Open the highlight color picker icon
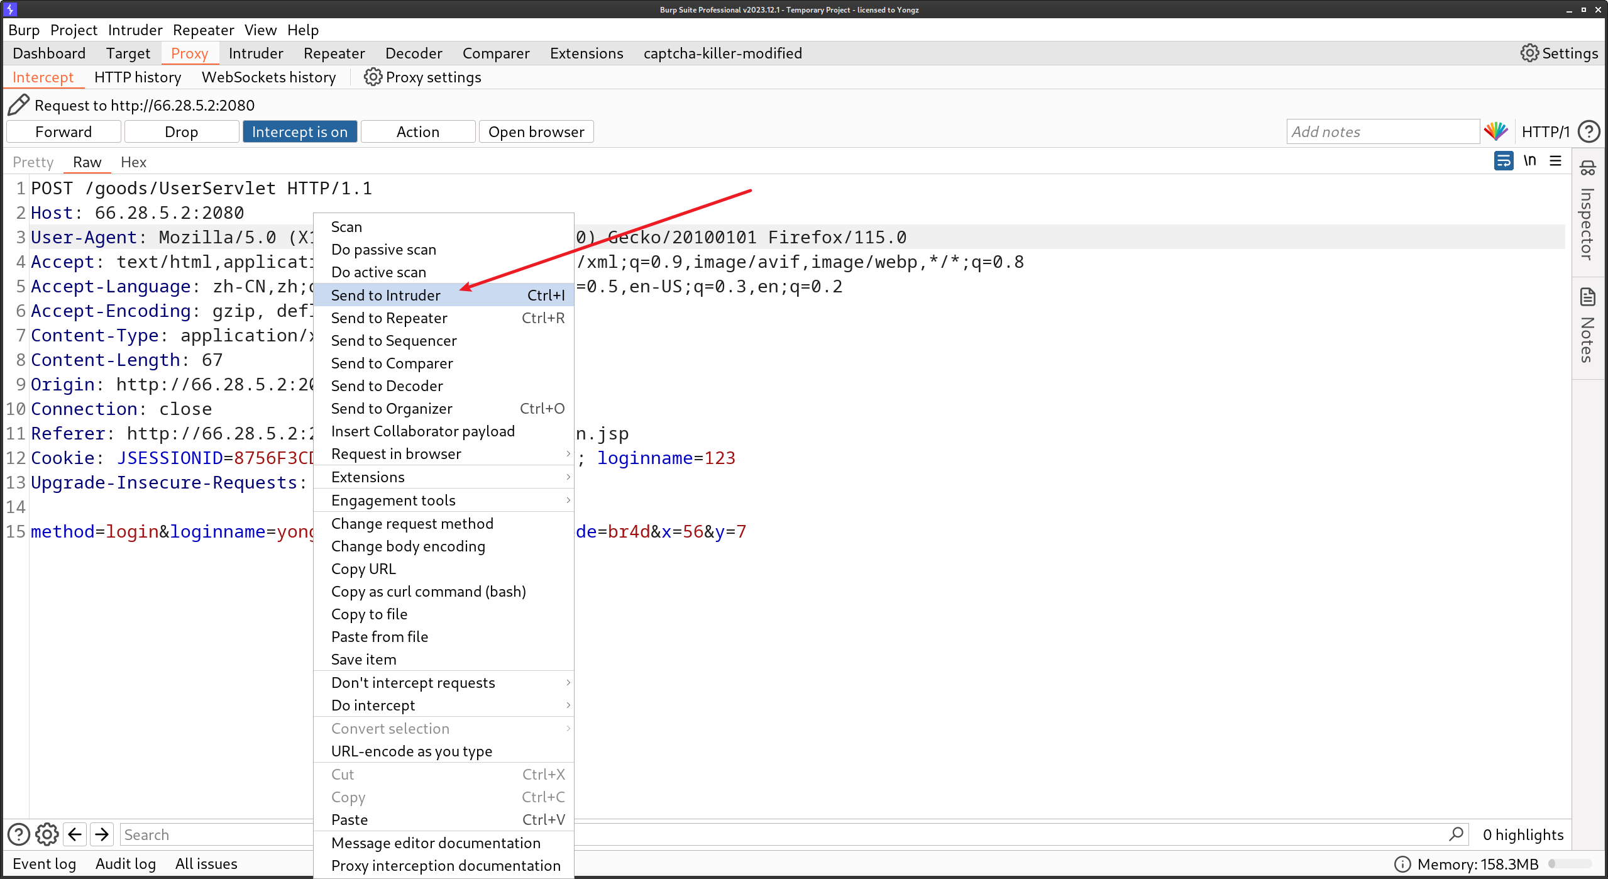 [x=1496, y=131]
